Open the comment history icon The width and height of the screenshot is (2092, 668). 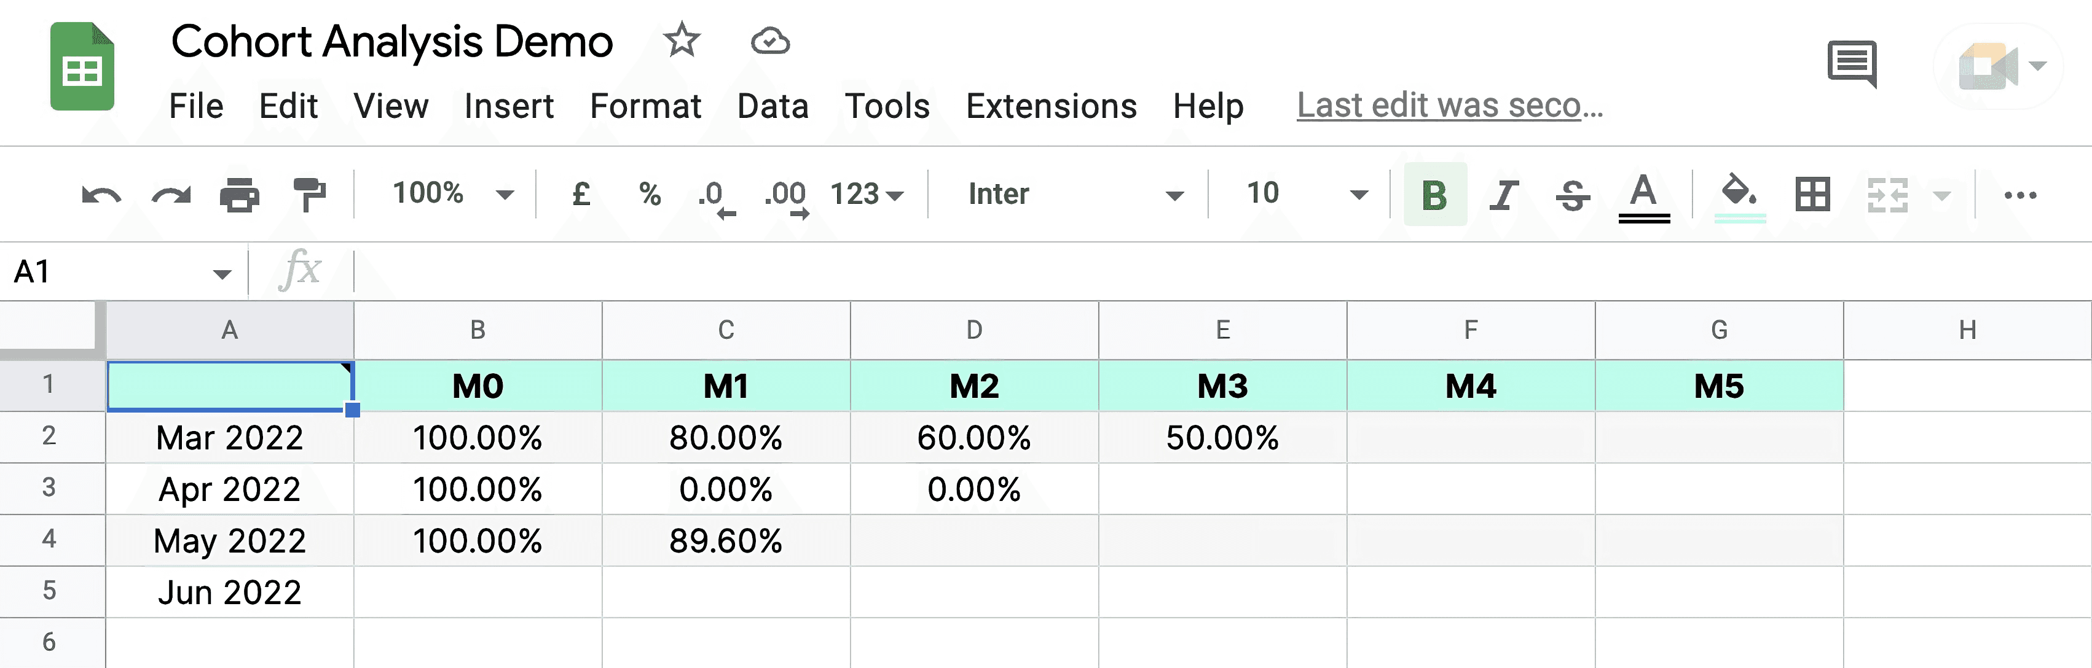[1852, 63]
